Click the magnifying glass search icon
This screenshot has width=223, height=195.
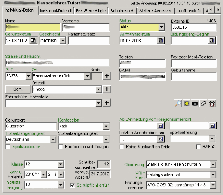178,104
